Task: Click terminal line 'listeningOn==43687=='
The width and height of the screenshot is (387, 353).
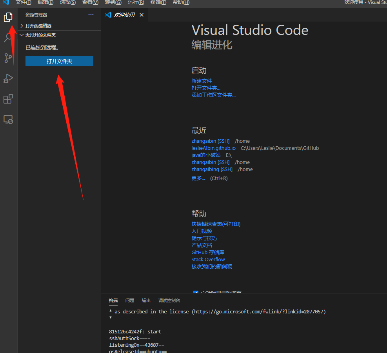Action: coord(136,345)
